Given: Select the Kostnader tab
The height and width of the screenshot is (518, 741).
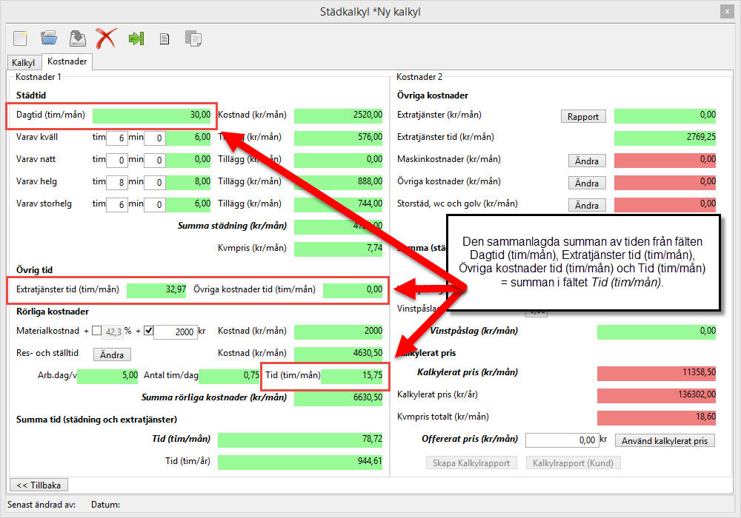Looking at the screenshot, I should 67,62.
